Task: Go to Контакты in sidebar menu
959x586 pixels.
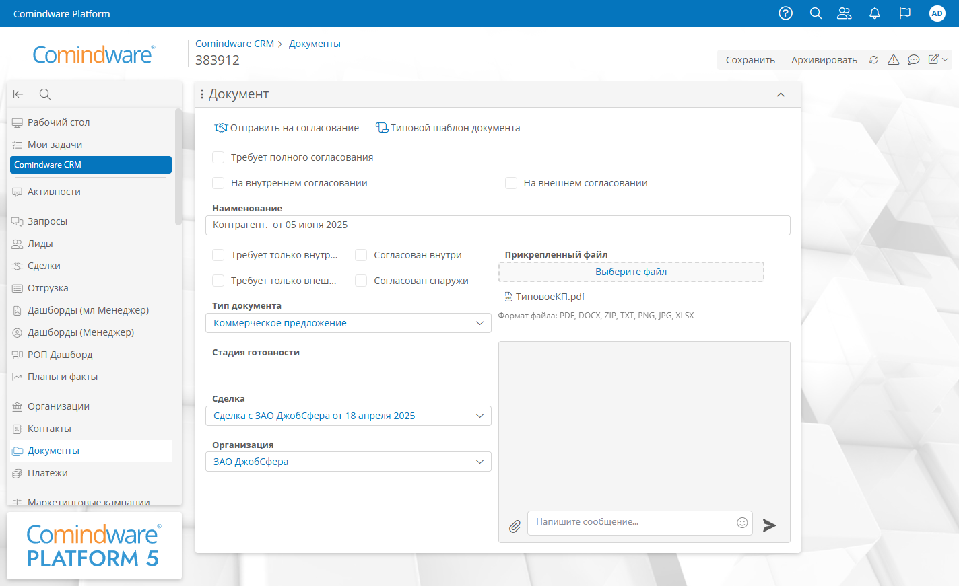Action: click(x=49, y=429)
